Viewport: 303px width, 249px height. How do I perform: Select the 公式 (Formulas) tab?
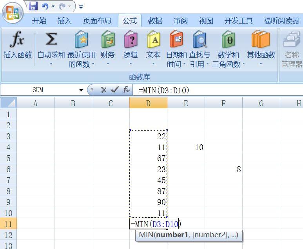pos(130,20)
